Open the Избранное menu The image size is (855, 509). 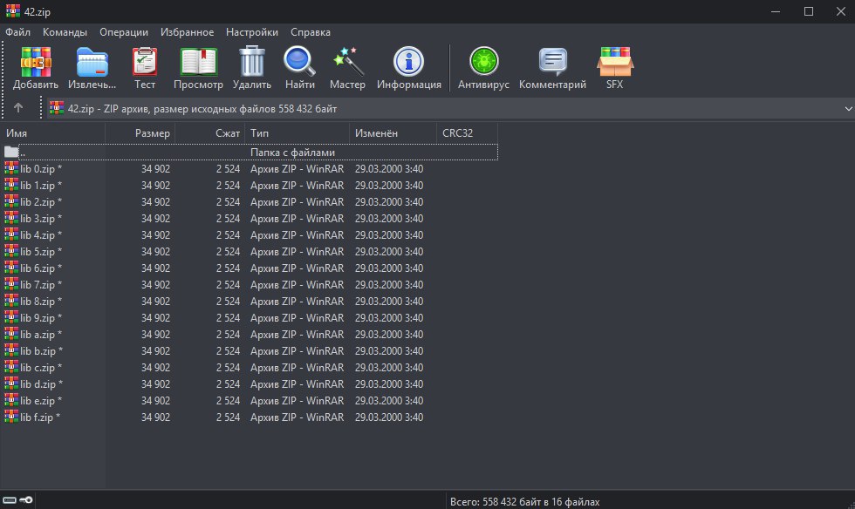[x=187, y=32]
